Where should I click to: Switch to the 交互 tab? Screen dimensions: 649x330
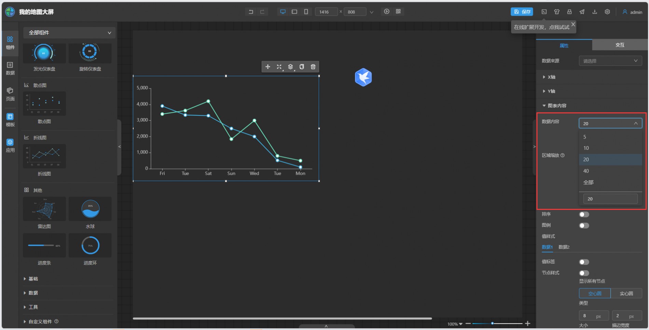(620, 45)
